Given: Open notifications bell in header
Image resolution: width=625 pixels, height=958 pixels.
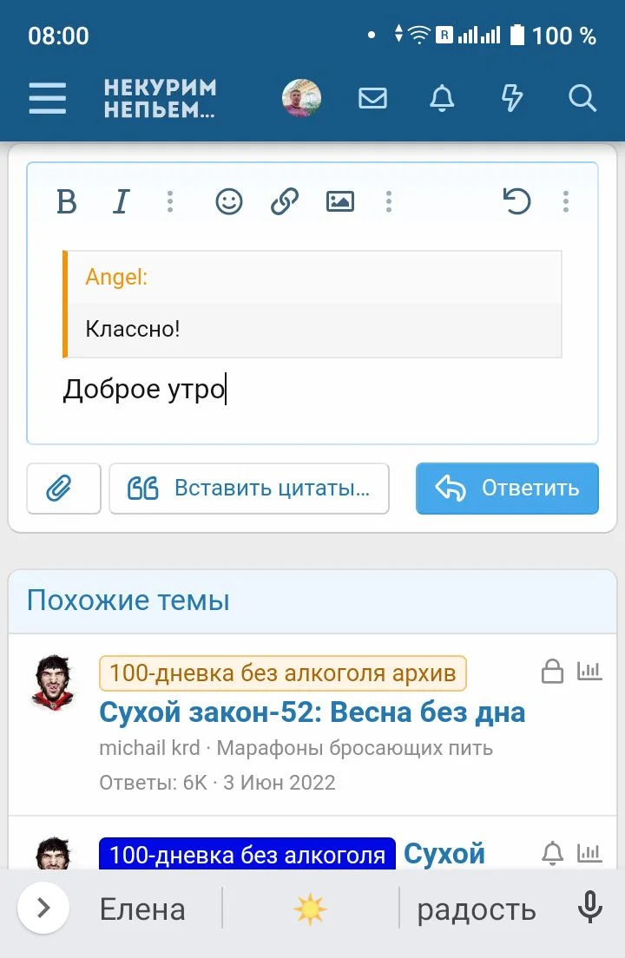Looking at the screenshot, I should [442, 98].
